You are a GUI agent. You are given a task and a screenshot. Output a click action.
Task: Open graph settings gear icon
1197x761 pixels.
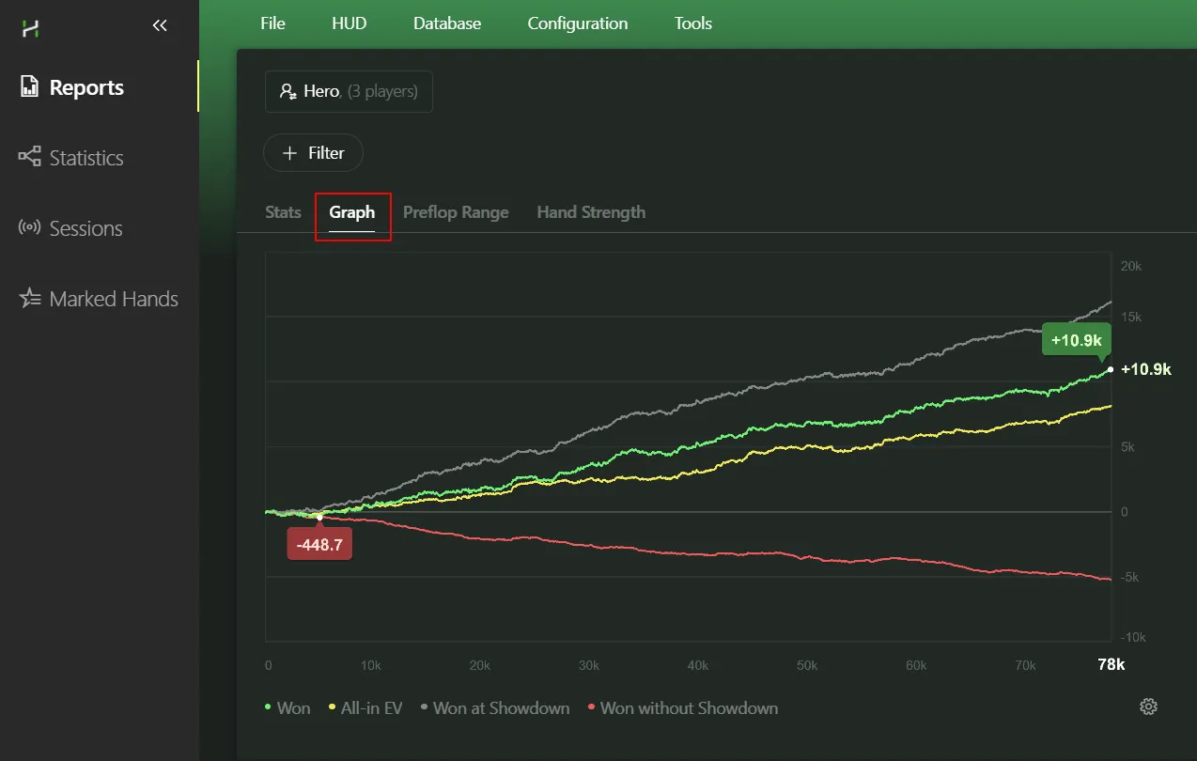(x=1147, y=707)
